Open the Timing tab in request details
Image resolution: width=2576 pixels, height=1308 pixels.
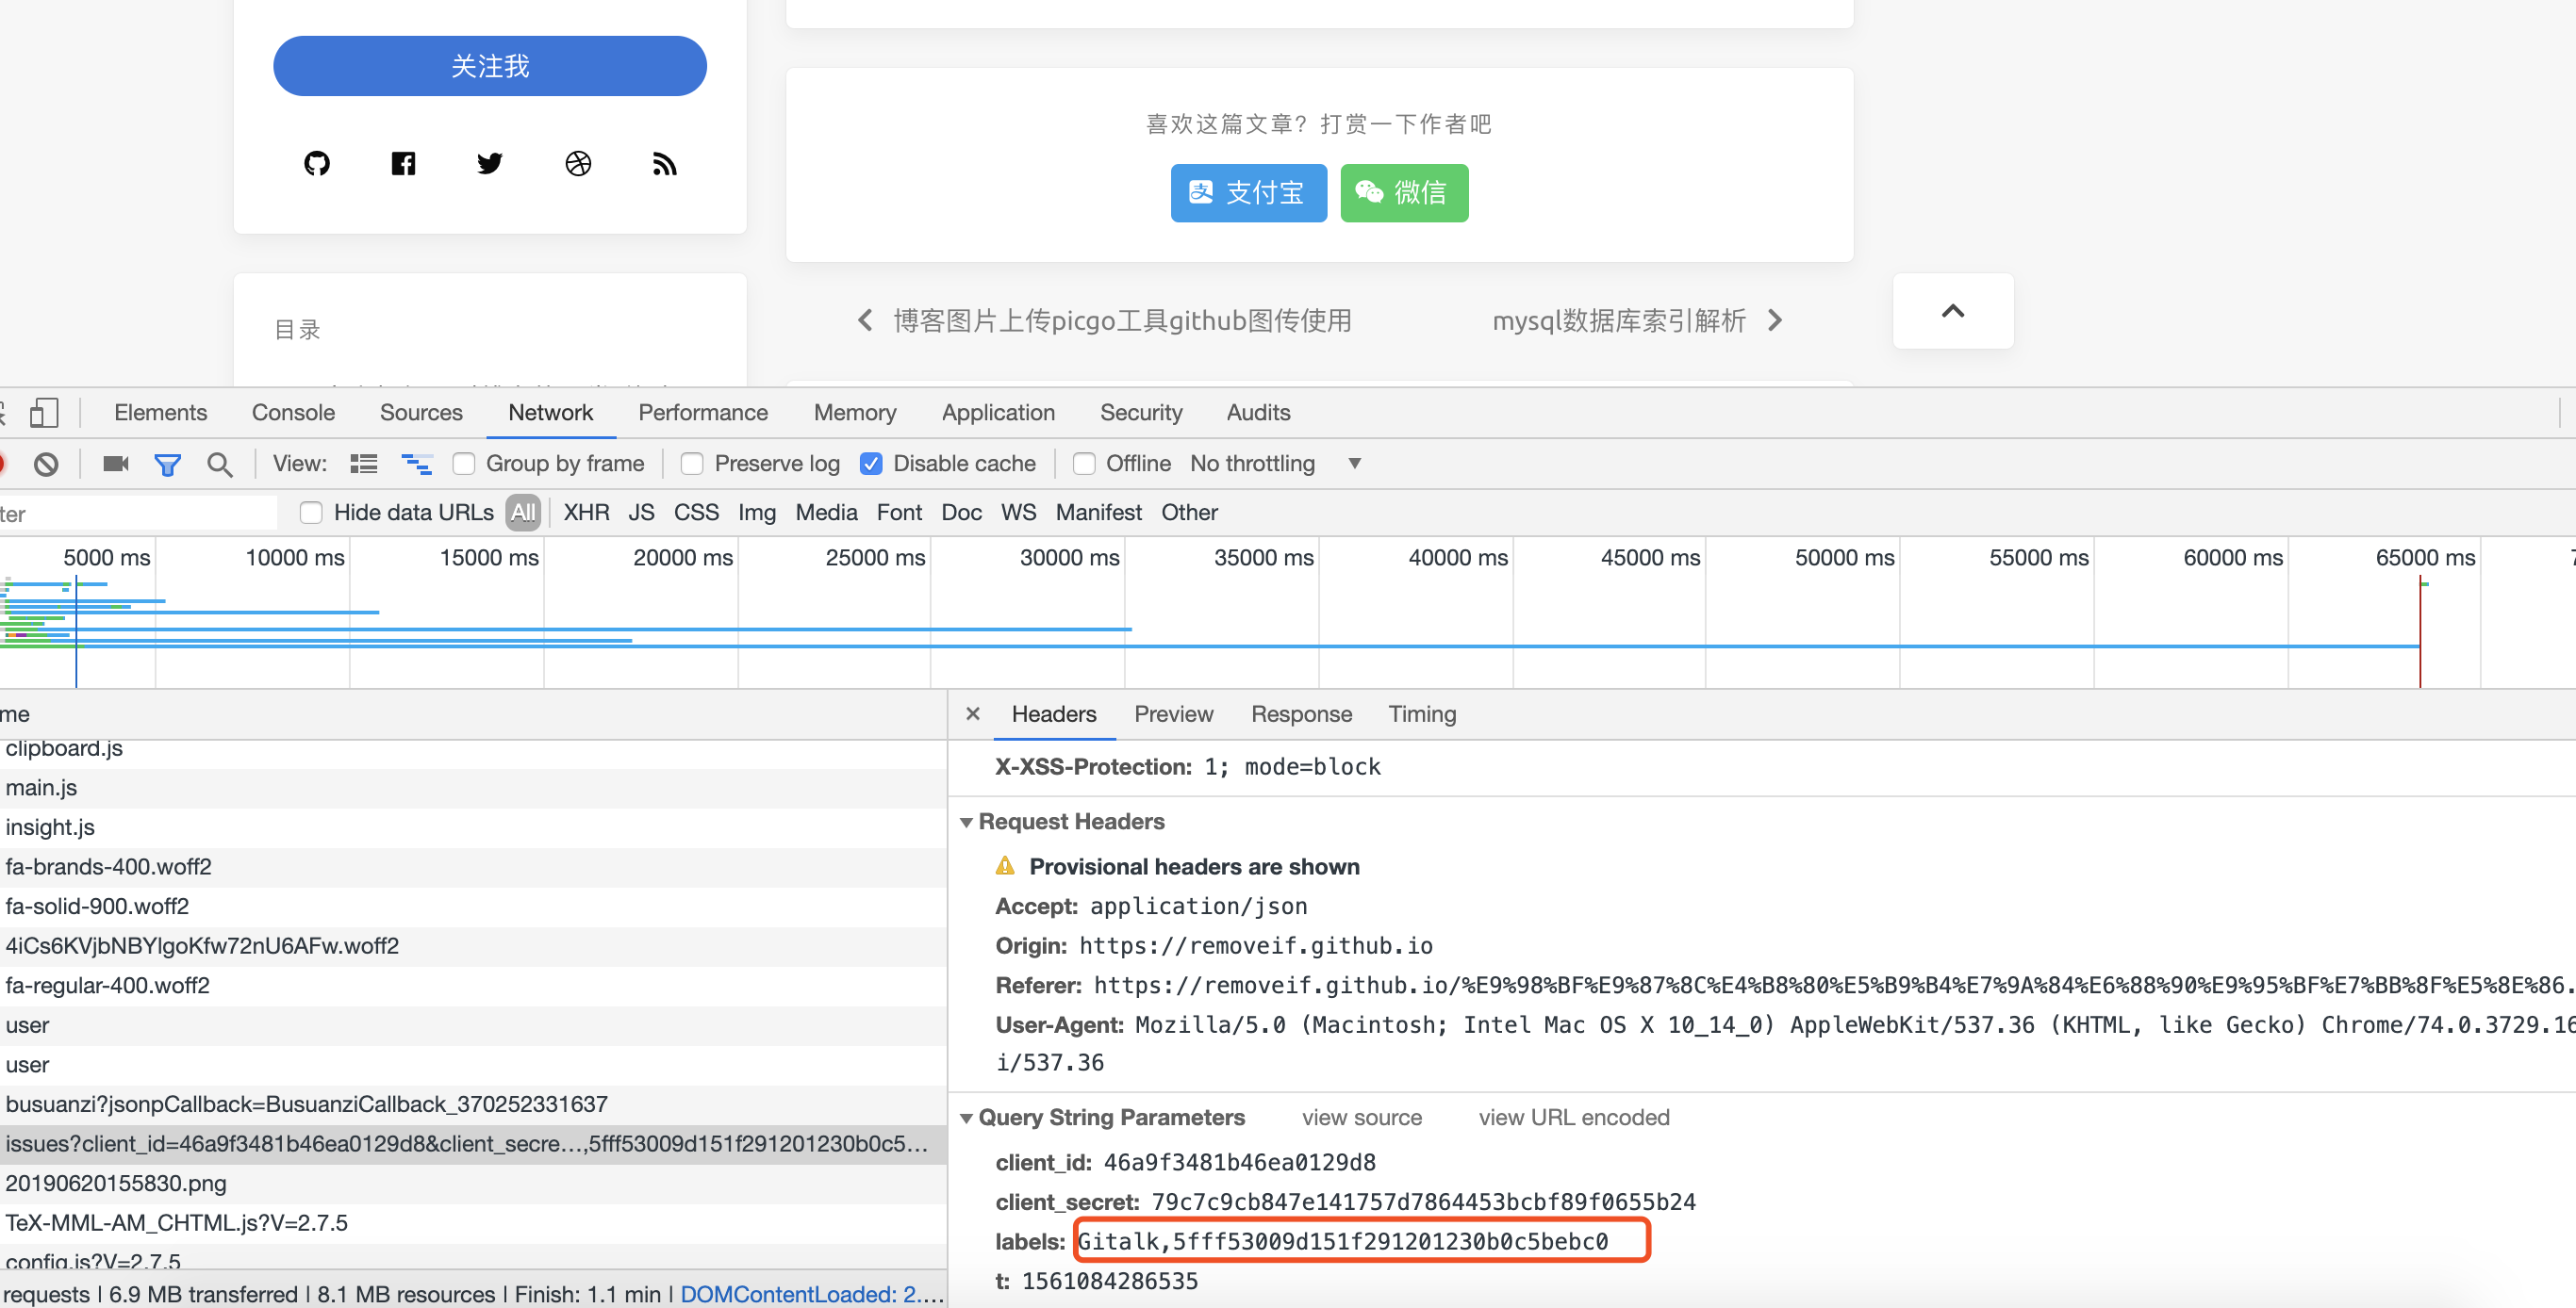coord(1421,714)
